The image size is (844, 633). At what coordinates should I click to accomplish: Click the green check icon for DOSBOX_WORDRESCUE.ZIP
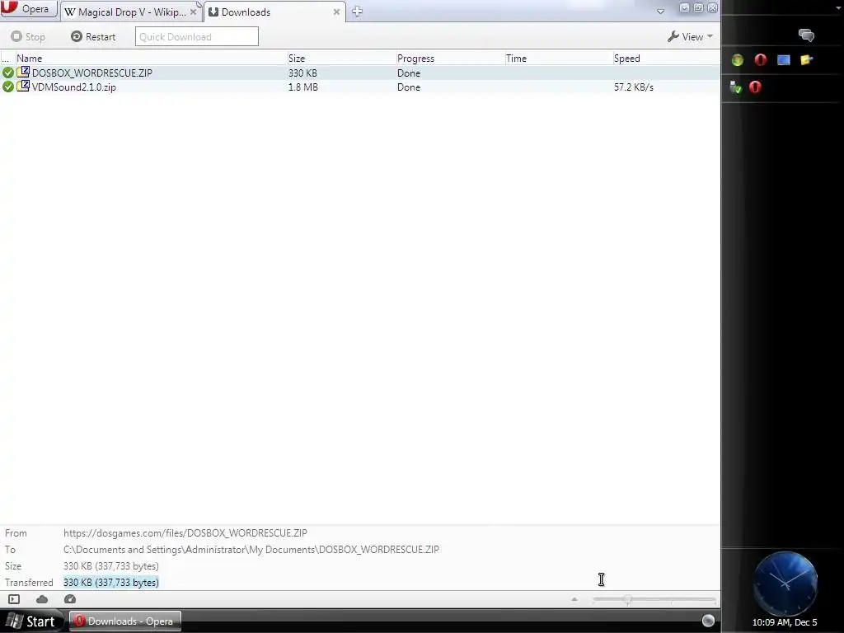click(8, 73)
